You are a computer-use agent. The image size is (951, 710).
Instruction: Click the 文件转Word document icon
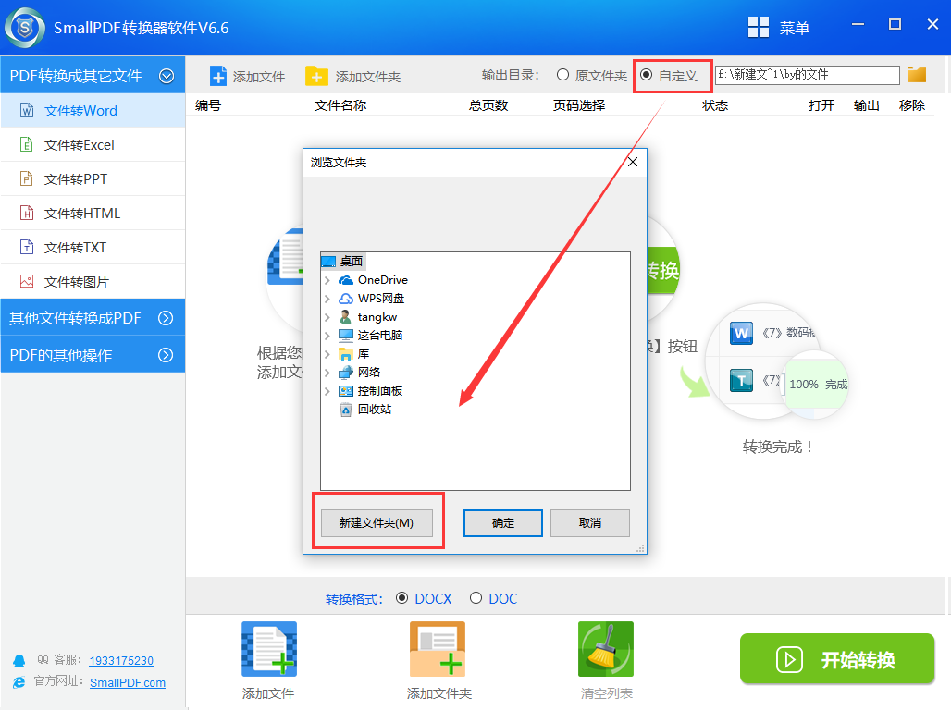click(27, 110)
